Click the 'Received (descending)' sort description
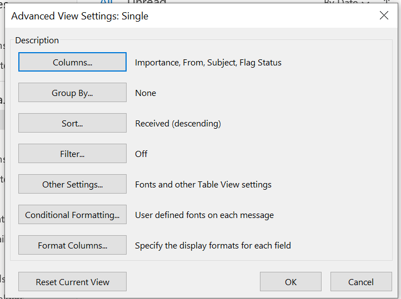401x299 pixels. click(x=178, y=124)
